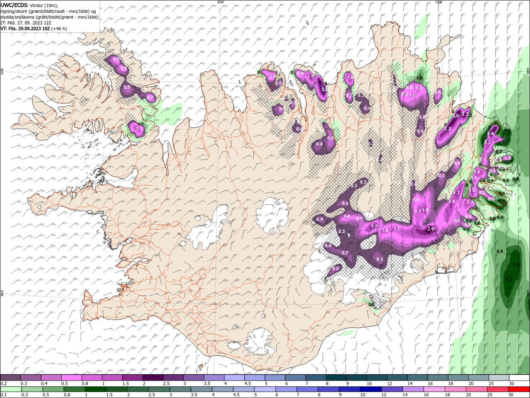530x398 pixels.
Task: Click the bright pink 0.5 swatch in snow scale
Action: (71, 378)
